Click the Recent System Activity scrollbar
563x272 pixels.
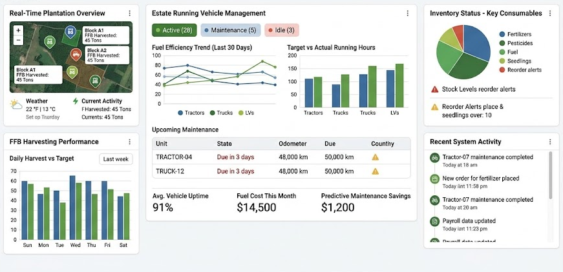(x=551, y=175)
